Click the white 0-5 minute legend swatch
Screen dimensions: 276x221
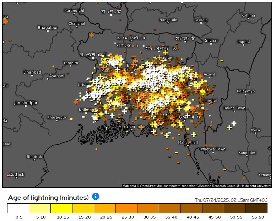18,208
